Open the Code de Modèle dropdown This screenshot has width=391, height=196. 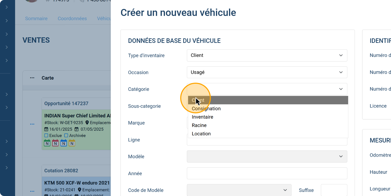click(239, 190)
